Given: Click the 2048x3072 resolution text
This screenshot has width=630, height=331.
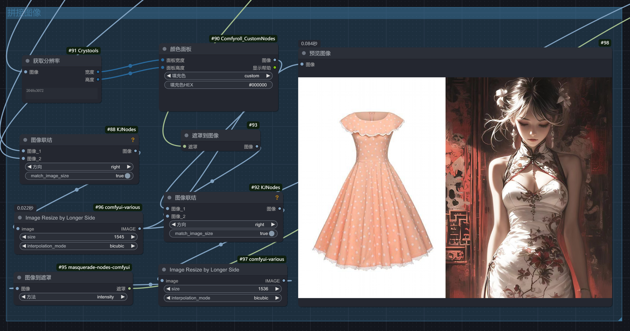Looking at the screenshot, I should (x=35, y=91).
